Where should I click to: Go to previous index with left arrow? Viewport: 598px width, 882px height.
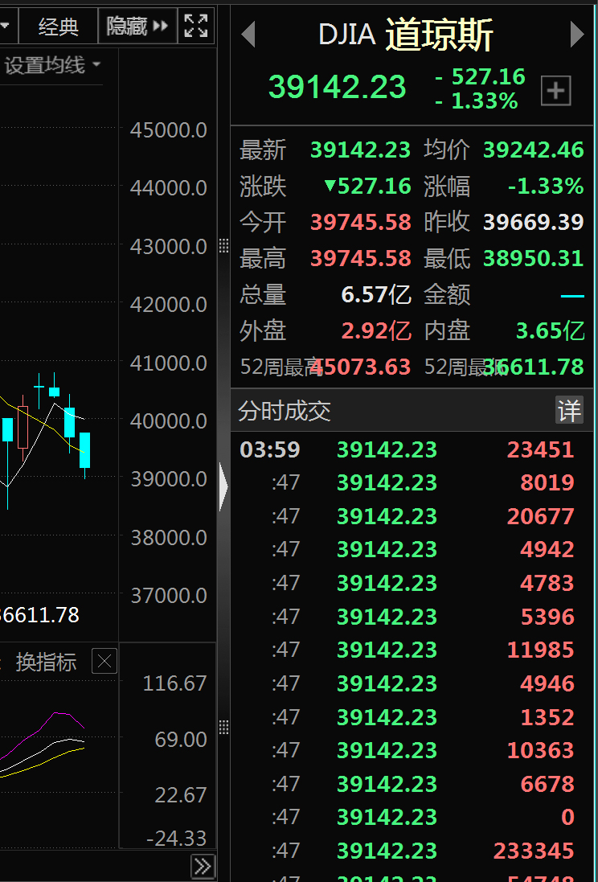pos(248,35)
